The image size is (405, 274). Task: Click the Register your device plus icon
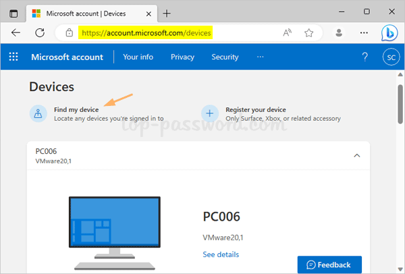pyautogui.click(x=210, y=113)
